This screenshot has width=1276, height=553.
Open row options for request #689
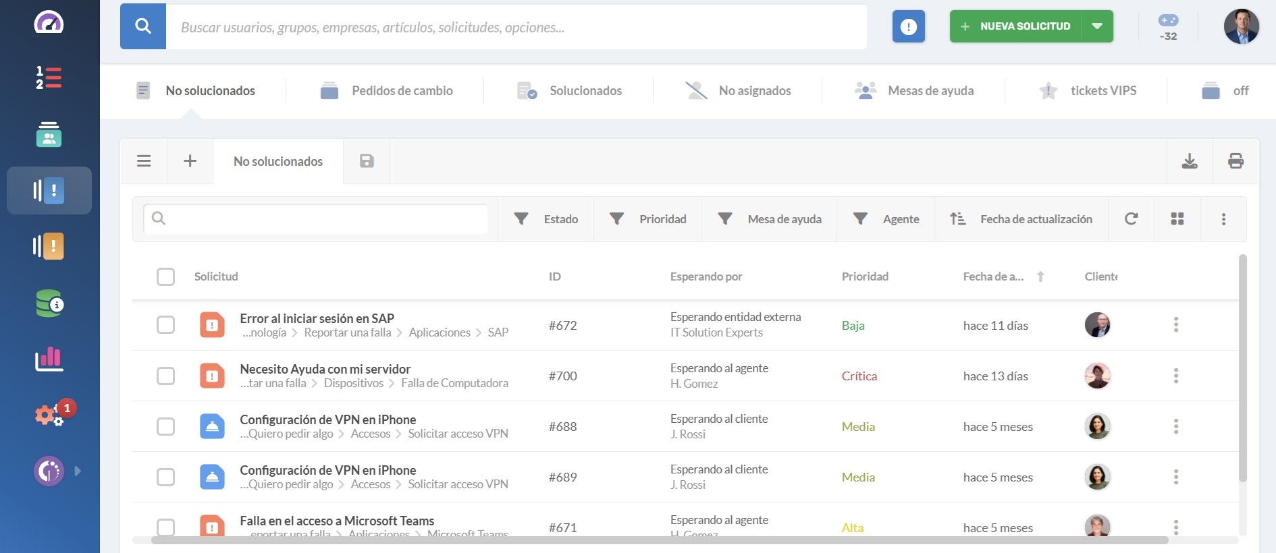point(1176,477)
